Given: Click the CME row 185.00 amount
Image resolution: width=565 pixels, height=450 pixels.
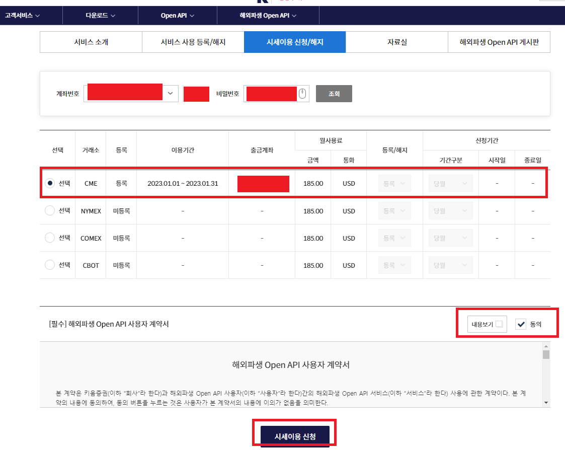Looking at the screenshot, I should click(x=313, y=184).
